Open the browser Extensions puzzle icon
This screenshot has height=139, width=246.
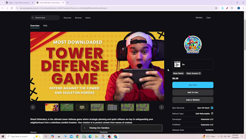(232, 8)
